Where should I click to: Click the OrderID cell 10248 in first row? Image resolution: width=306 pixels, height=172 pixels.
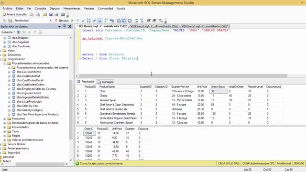(x=89, y=133)
